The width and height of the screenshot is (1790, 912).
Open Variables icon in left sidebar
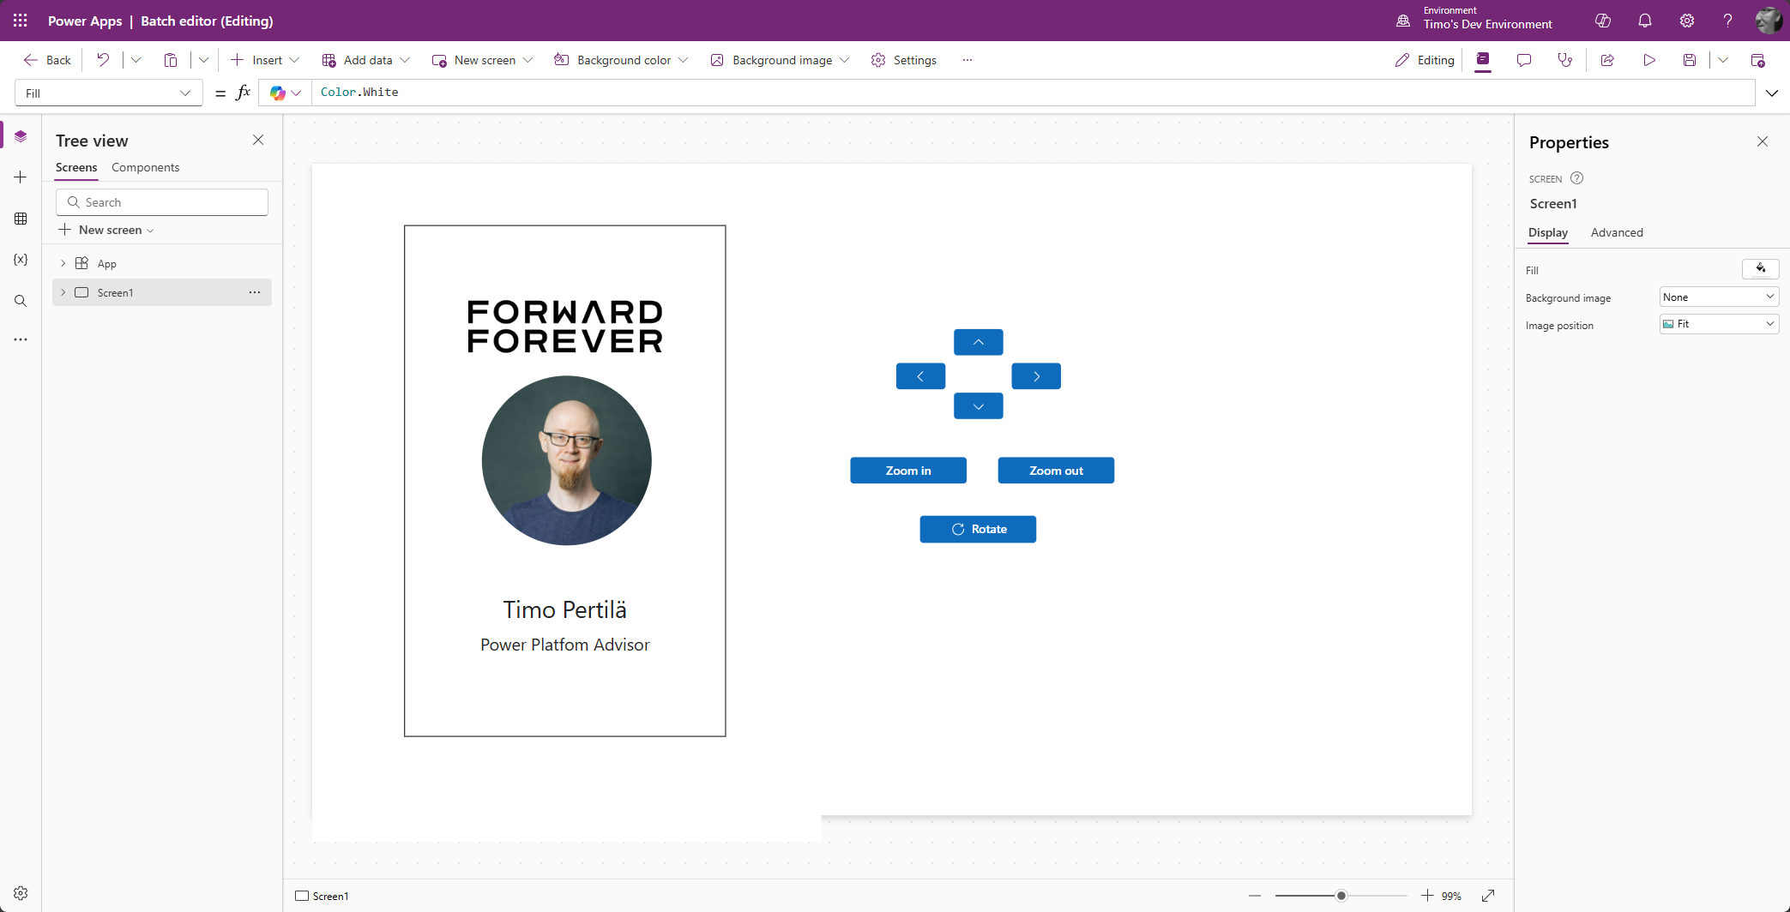point(21,260)
